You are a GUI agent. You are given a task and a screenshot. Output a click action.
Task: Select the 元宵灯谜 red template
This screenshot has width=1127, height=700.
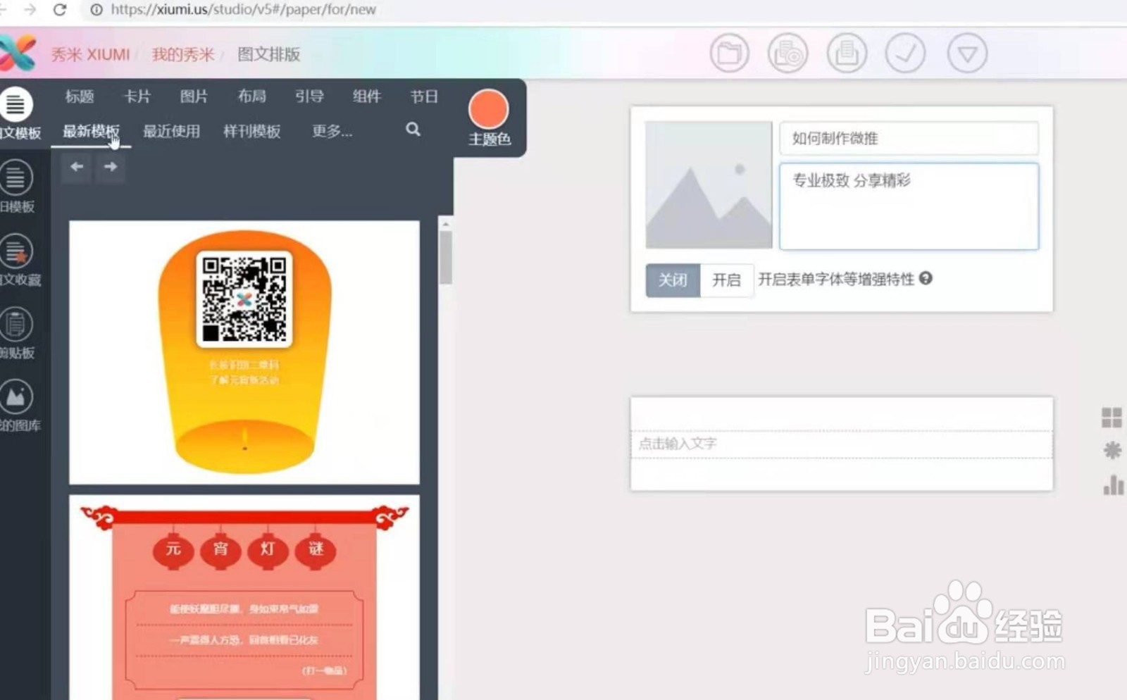[244, 598]
